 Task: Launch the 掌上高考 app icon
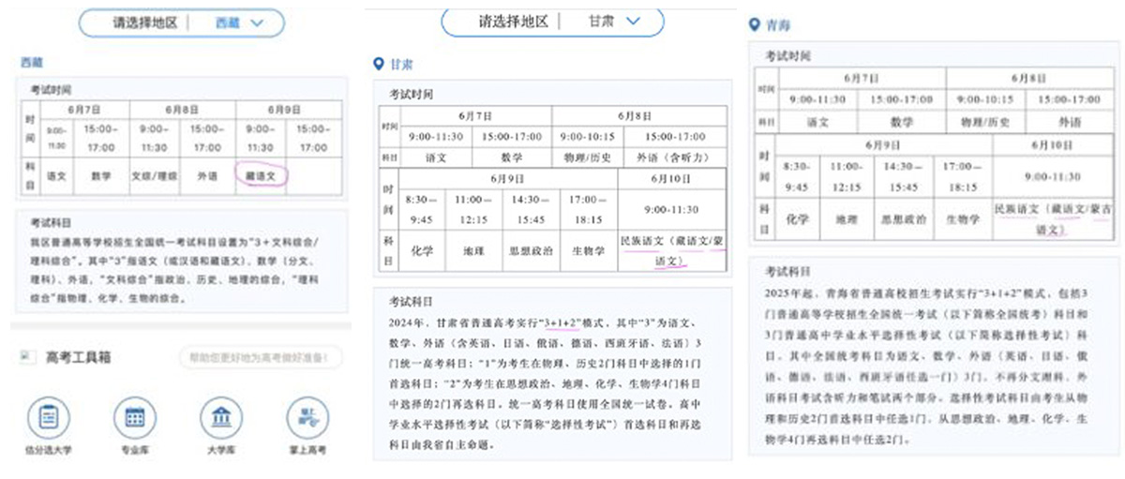coord(307,417)
